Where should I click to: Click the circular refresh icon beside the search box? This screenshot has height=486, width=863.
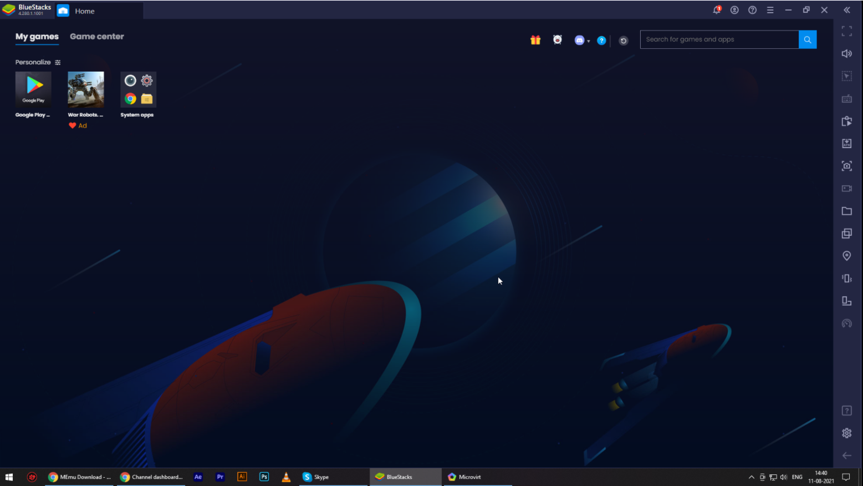tap(623, 40)
